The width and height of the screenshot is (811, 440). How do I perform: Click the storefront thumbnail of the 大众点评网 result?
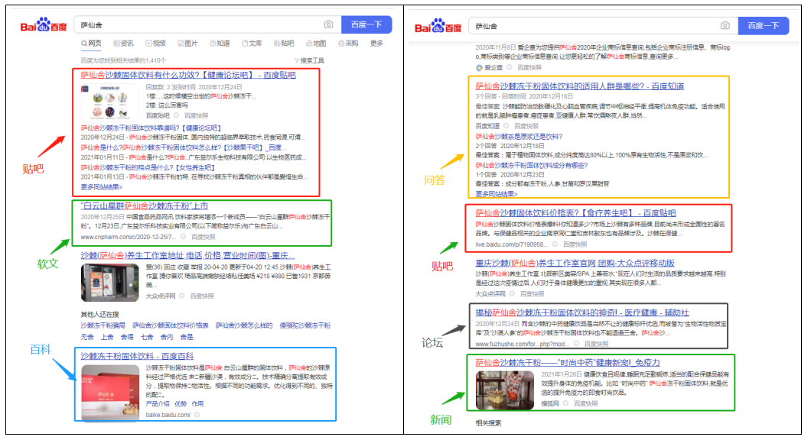(109, 283)
